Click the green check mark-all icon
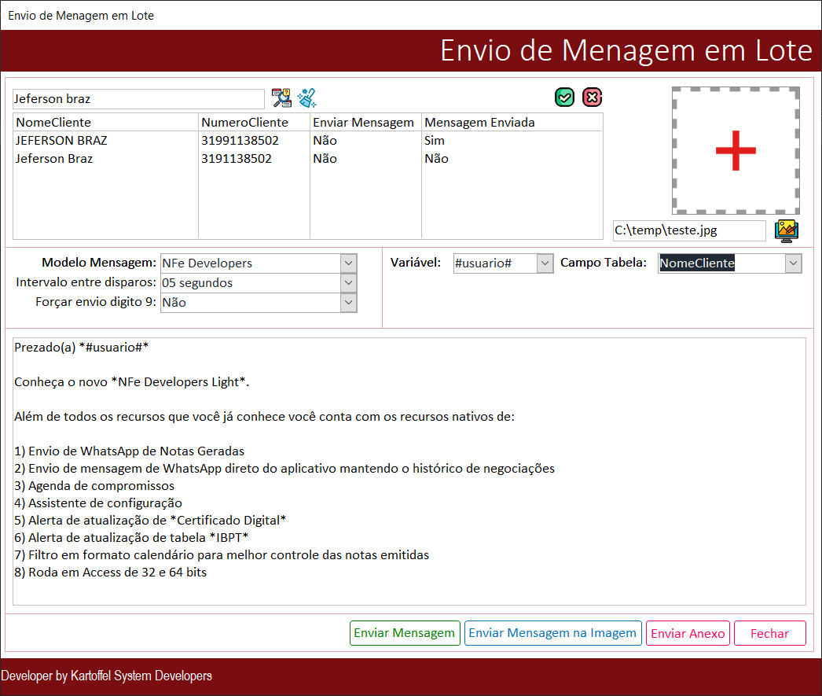This screenshot has width=822, height=696. point(564,98)
